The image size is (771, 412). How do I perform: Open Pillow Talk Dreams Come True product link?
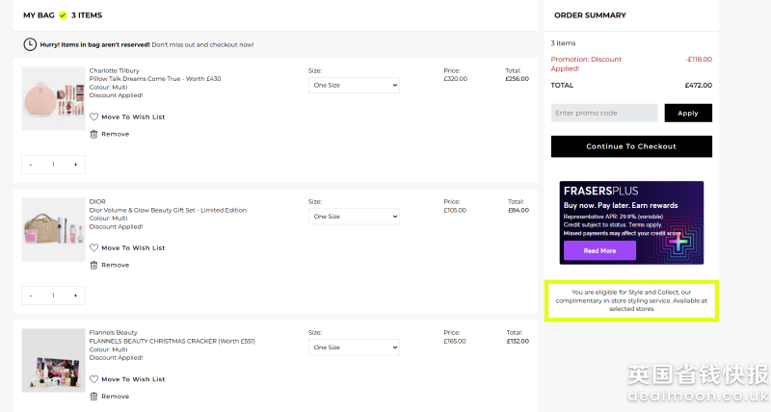tap(154, 79)
